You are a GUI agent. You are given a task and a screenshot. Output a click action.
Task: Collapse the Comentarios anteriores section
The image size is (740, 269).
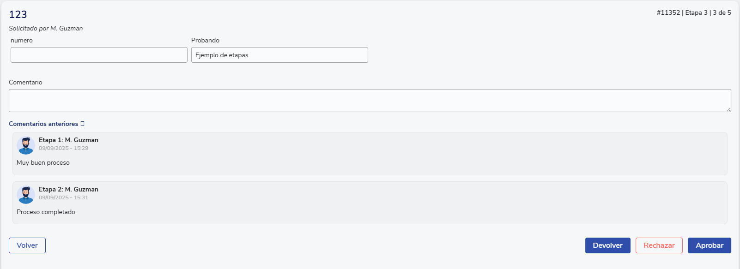coord(44,124)
